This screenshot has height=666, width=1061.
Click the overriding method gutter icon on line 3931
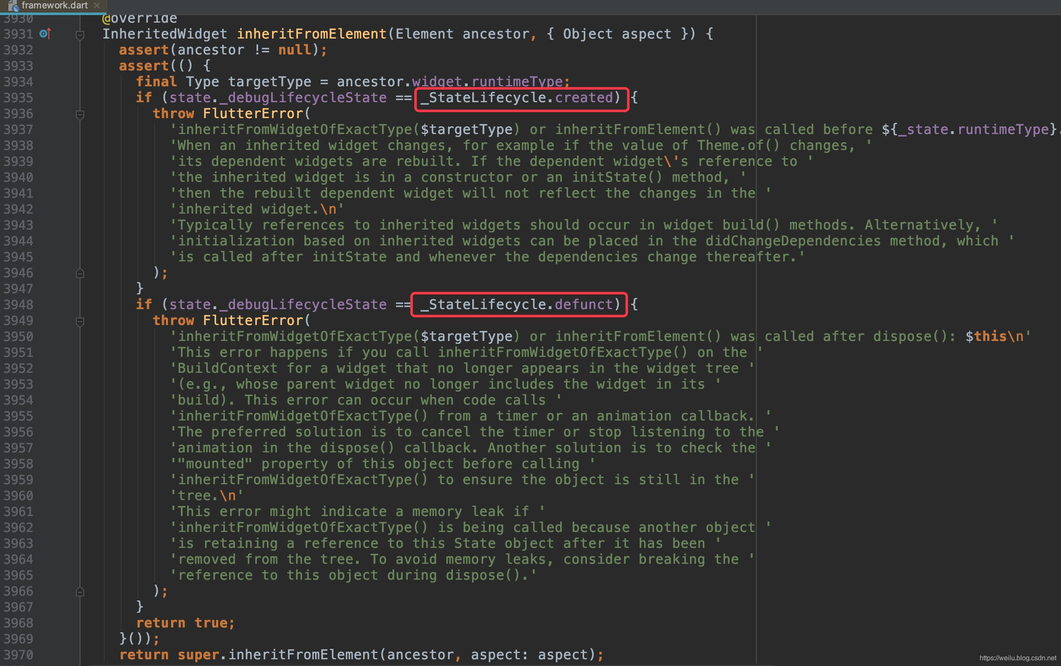click(45, 34)
